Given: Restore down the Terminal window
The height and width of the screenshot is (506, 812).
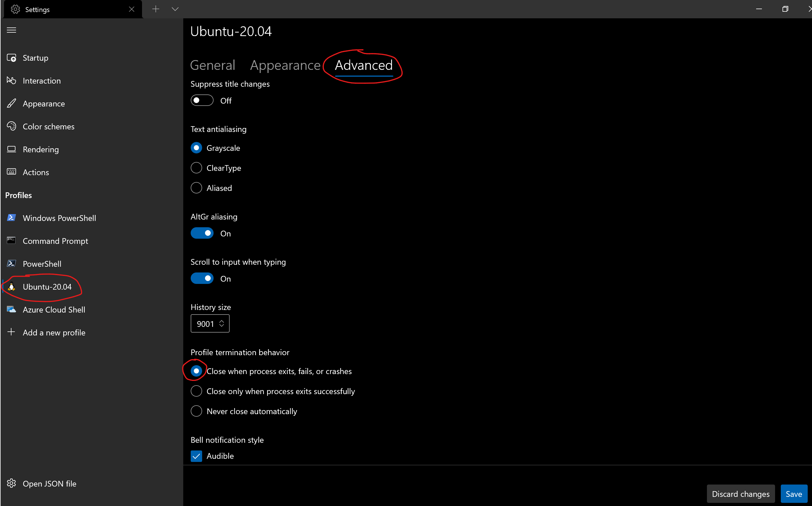Looking at the screenshot, I should click(785, 9).
